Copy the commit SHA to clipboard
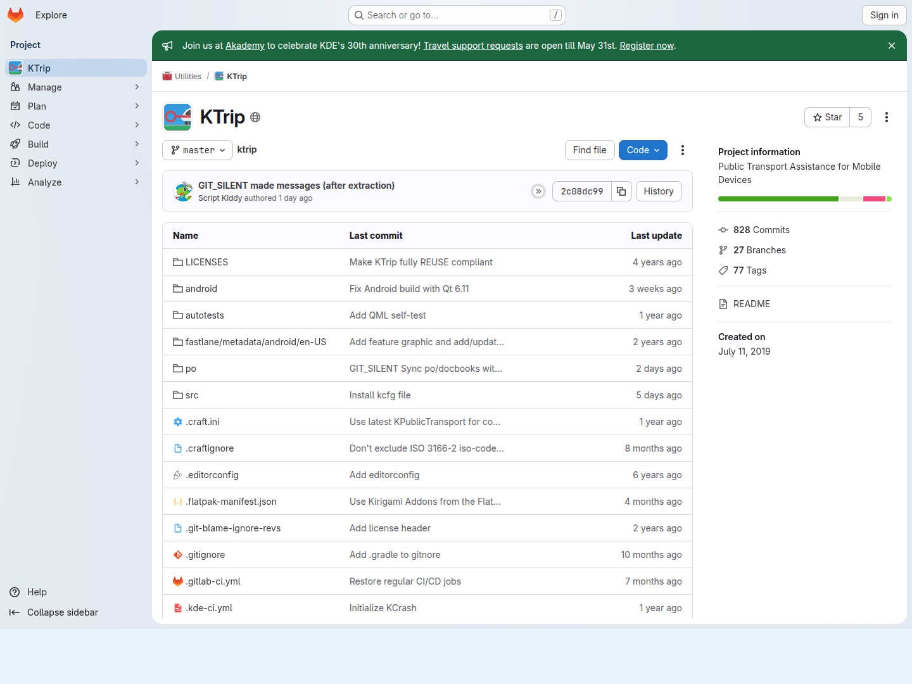 (621, 191)
